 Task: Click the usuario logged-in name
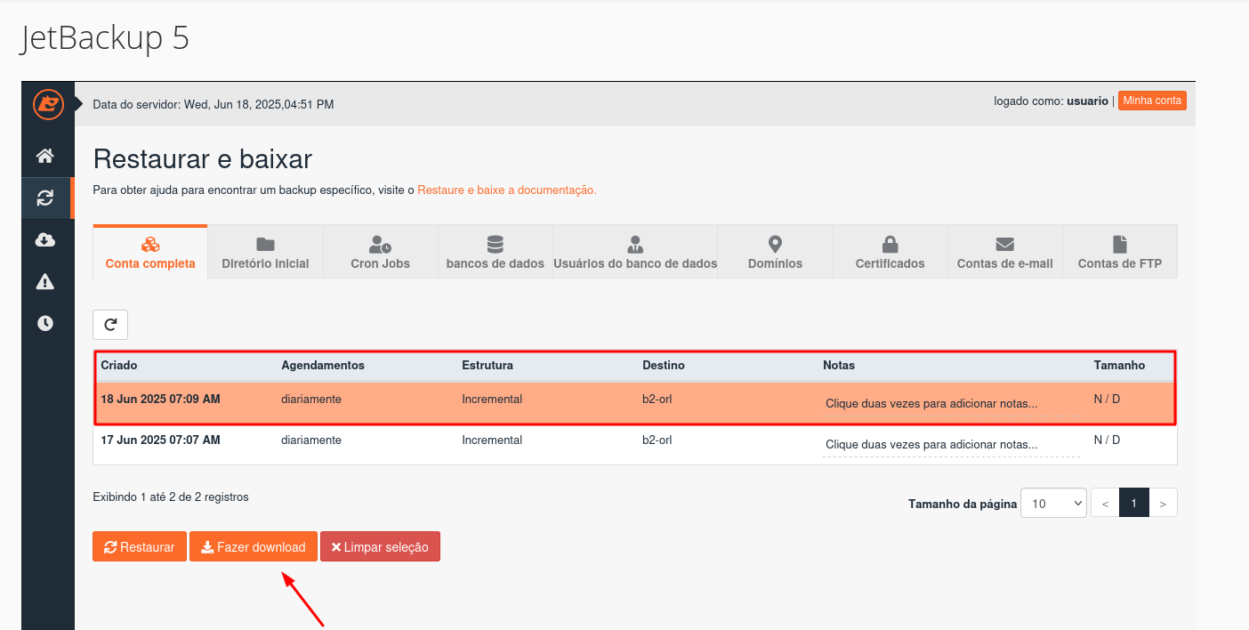1087,101
